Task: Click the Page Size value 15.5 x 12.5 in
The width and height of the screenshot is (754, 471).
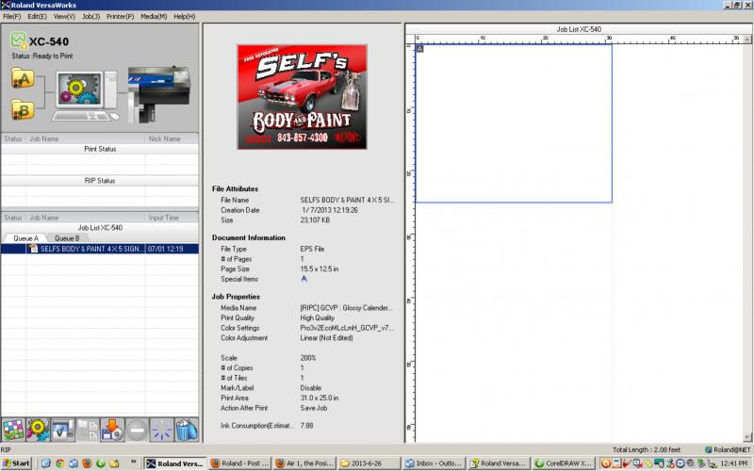Action: tap(320, 268)
